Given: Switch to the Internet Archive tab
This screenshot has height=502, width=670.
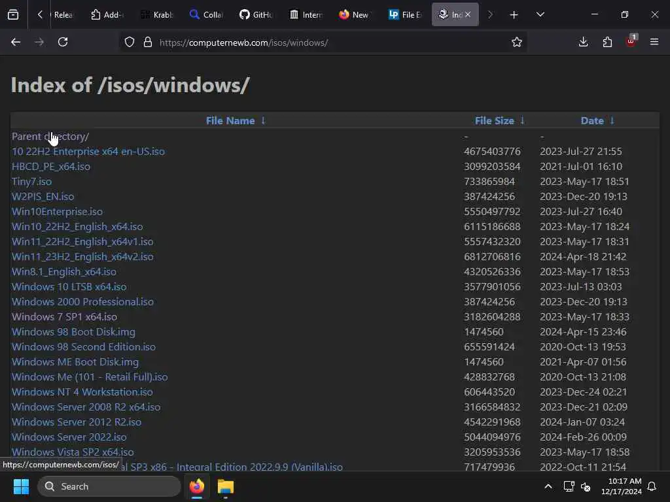Looking at the screenshot, I should coord(306,14).
